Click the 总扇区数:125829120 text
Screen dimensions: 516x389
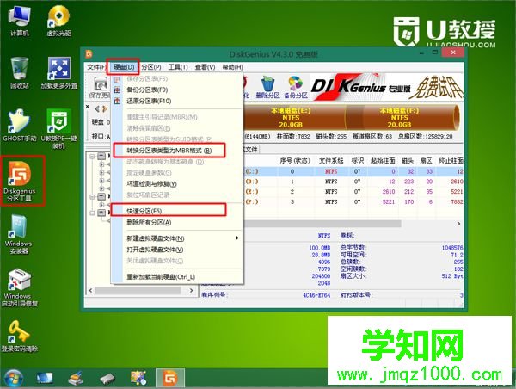[x=426, y=136]
